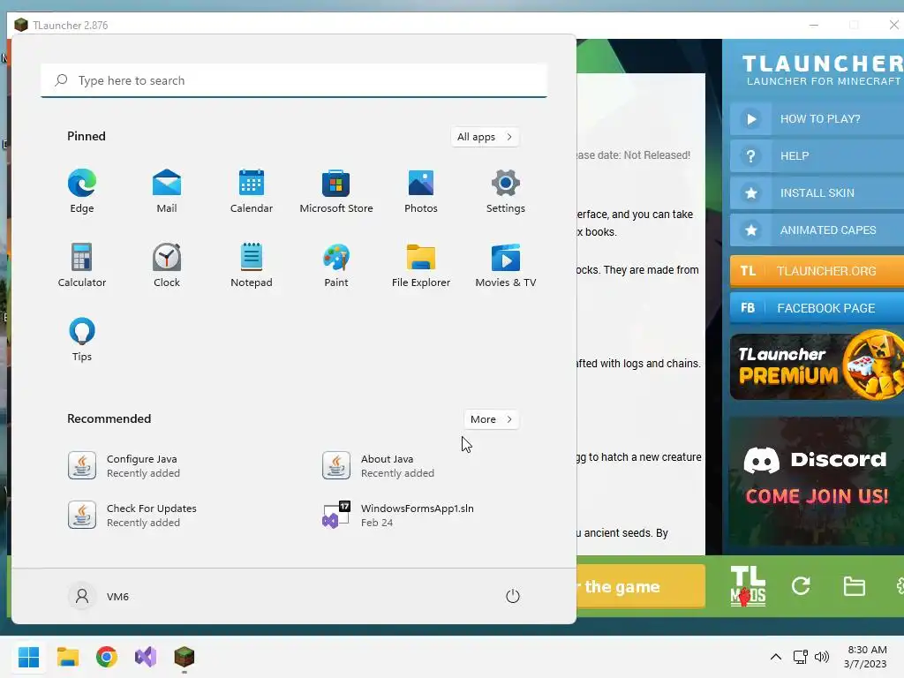The image size is (904, 678).
Task: Launch the Photos app
Action: tap(421, 192)
